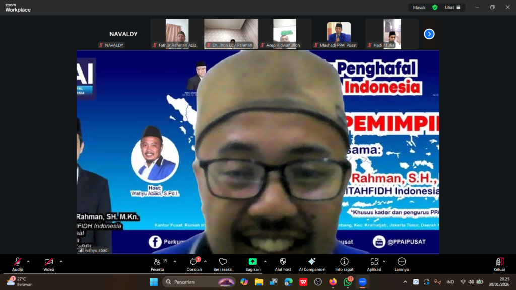Open weather widget 27°C Berawan
Image resolution: width=516 pixels, height=290 pixels.
pos(20,282)
